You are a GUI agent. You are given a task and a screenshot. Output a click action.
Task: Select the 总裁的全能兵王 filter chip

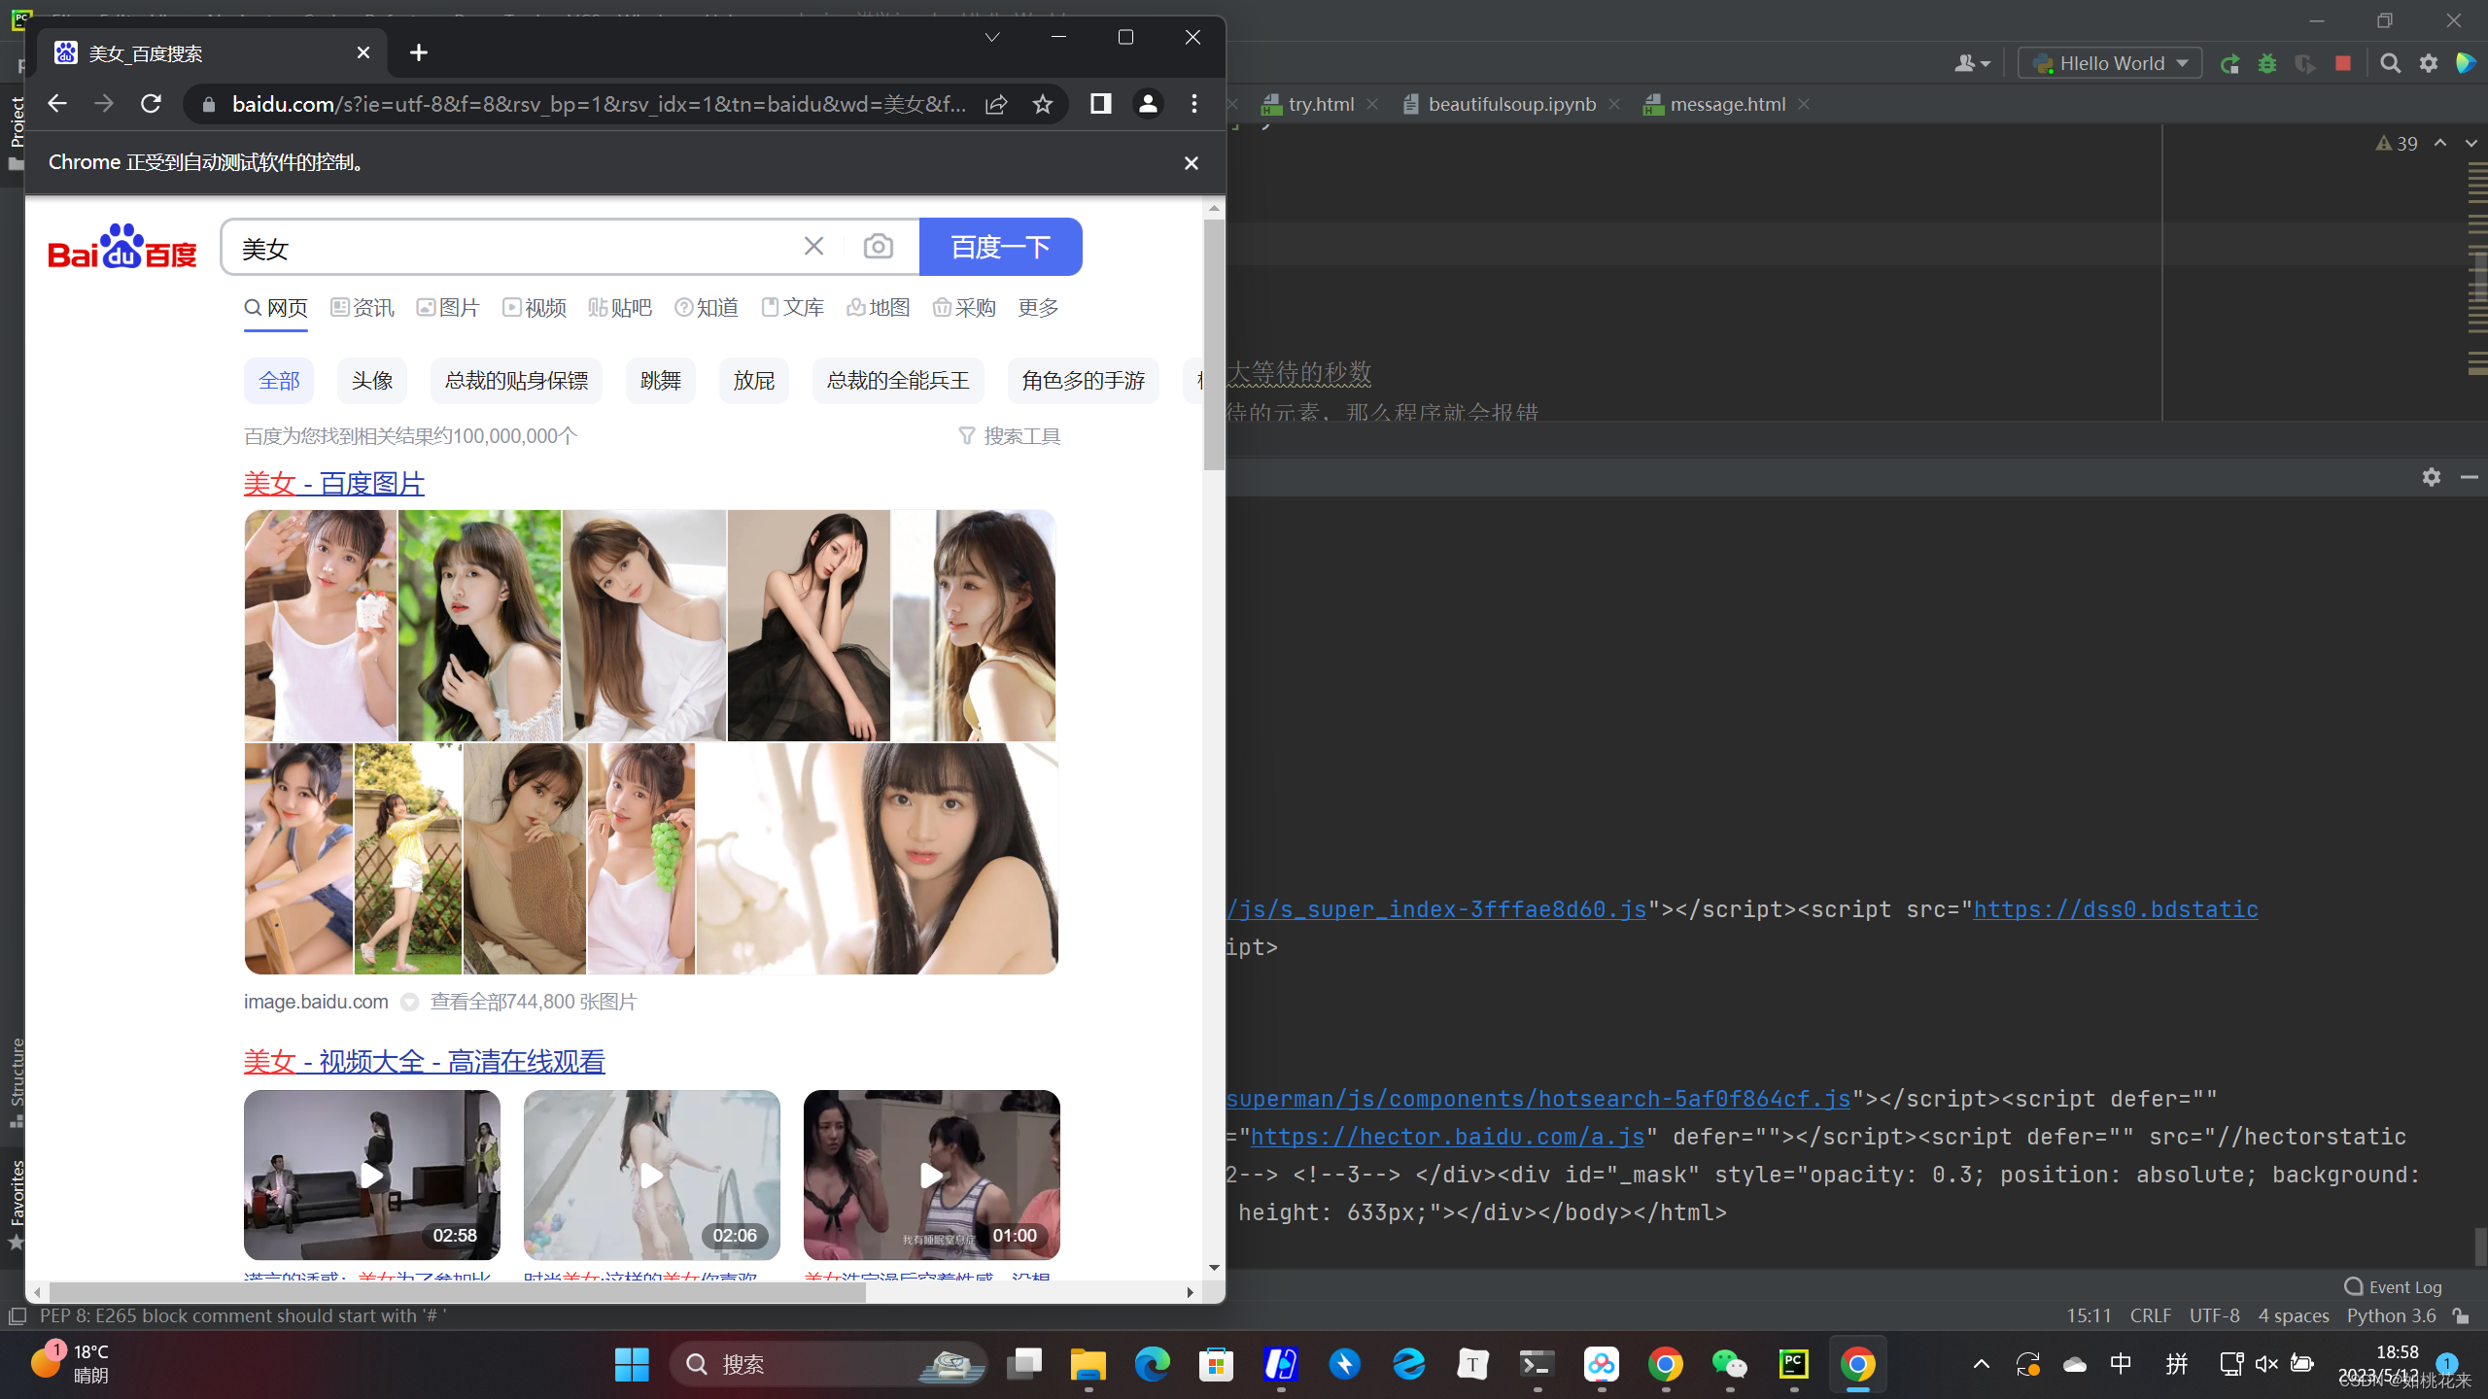[x=898, y=381]
